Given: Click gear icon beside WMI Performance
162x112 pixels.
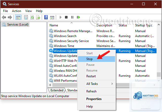Looking at the screenshot, I should click(51, 80).
